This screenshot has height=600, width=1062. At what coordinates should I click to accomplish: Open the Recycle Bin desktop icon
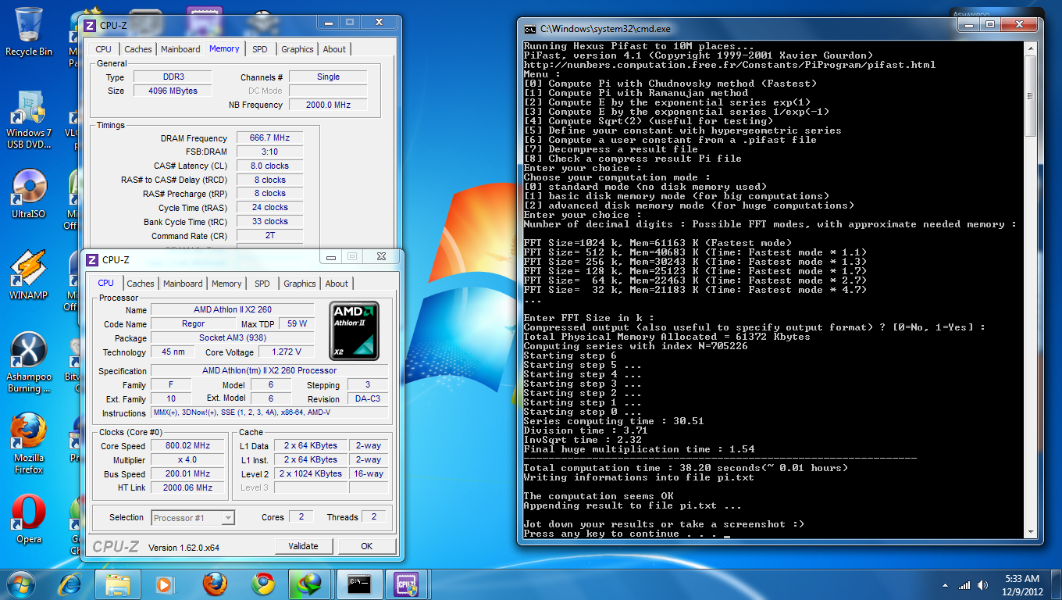coord(29,31)
